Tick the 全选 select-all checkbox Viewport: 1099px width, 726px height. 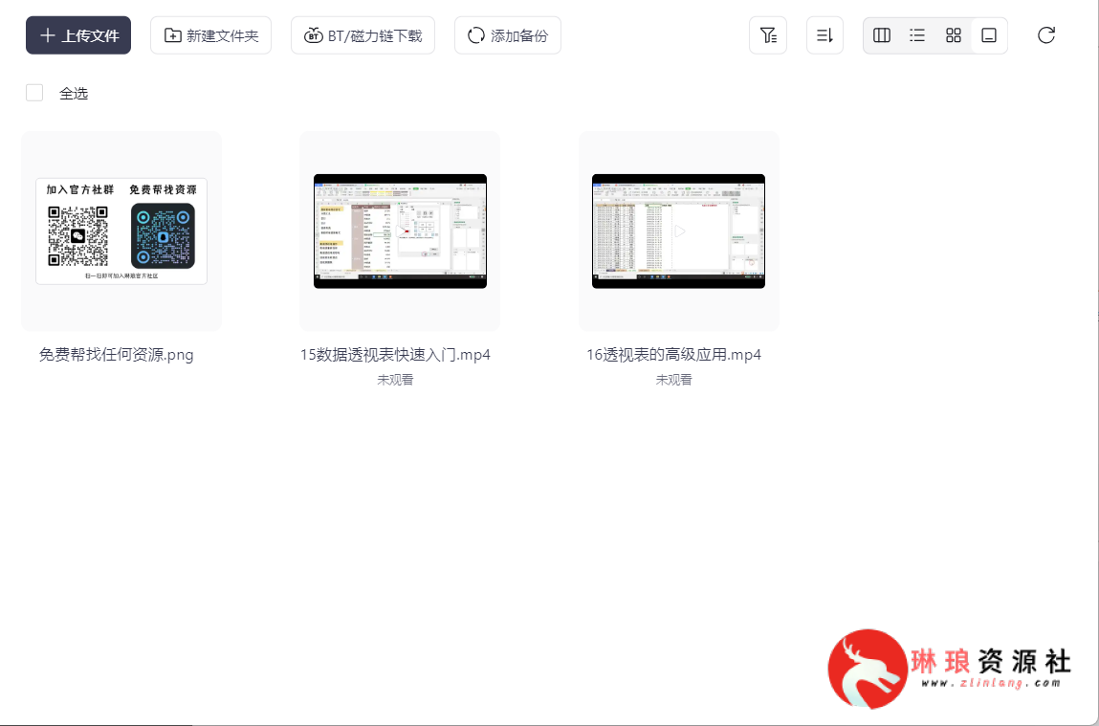tap(34, 93)
